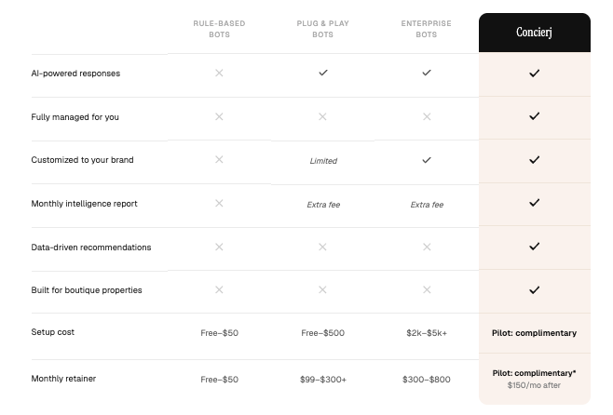Image resolution: width=613 pixels, height=415 pixels.
Task: Select the Rule-Based Bots column header
Action: pyautogui.click(x=219, y=29)
